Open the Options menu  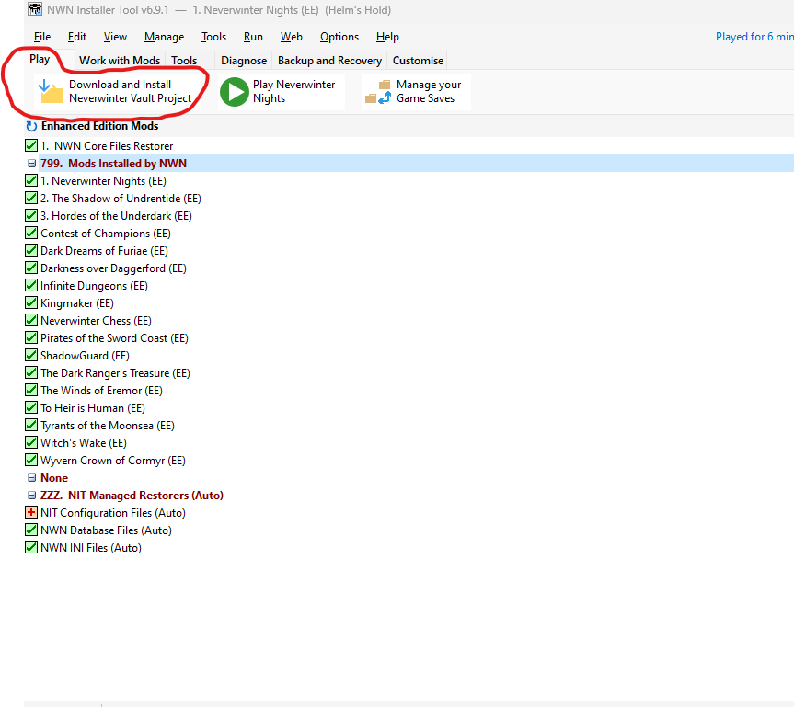pos(339,37)
